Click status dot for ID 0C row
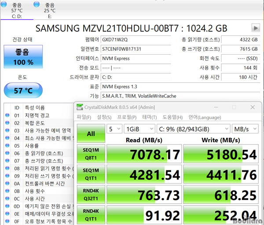 [x=7, y=199]
